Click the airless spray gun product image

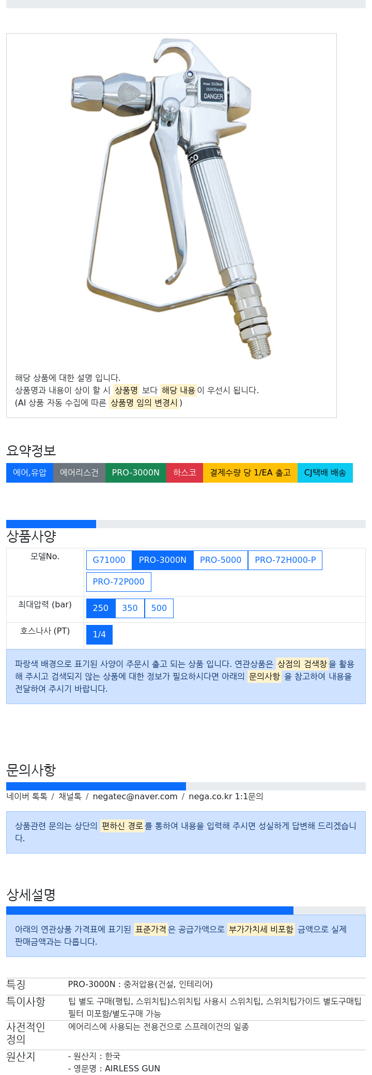[171, 199]
